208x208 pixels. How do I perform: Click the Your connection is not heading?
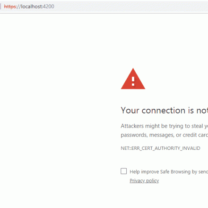coord(165,110)
